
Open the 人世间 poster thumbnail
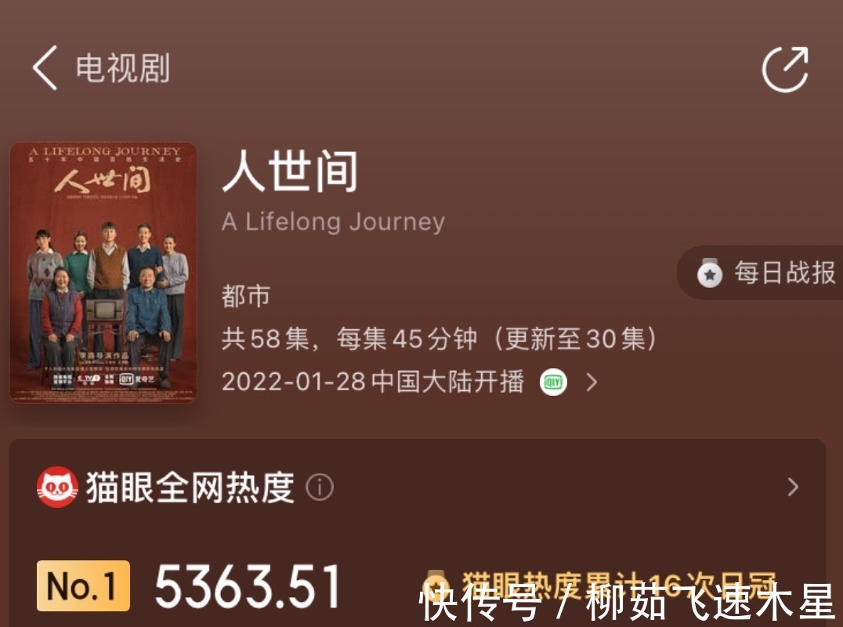103,272
